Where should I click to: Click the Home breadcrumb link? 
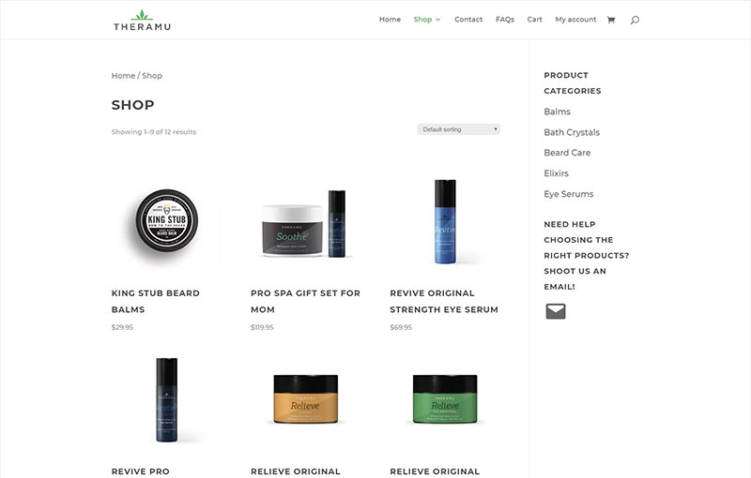(123, 76)
